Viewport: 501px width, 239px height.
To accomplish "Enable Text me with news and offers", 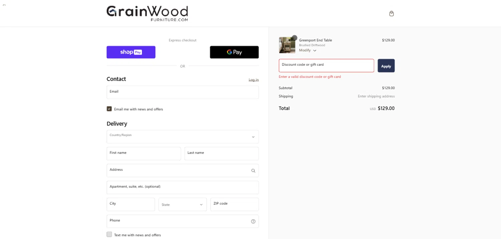I will (x=109, y=234).
